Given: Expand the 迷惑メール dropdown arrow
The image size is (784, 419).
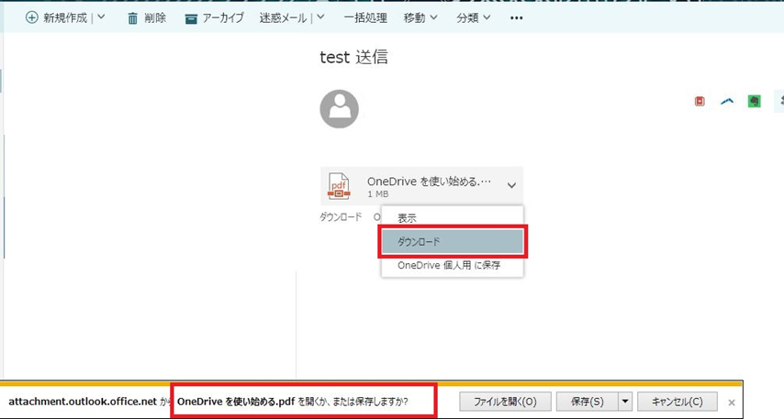Looking at the screenshot, I should [320, 17].
